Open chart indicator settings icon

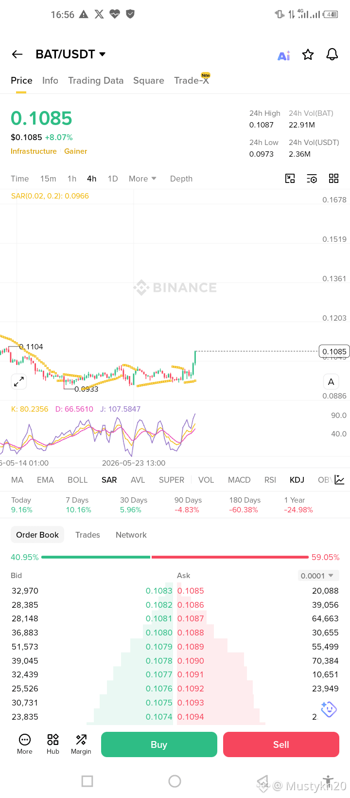pos(312,179)
